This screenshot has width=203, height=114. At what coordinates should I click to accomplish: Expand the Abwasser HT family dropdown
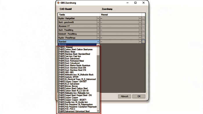pyautogui.click(x=98, y=26)
